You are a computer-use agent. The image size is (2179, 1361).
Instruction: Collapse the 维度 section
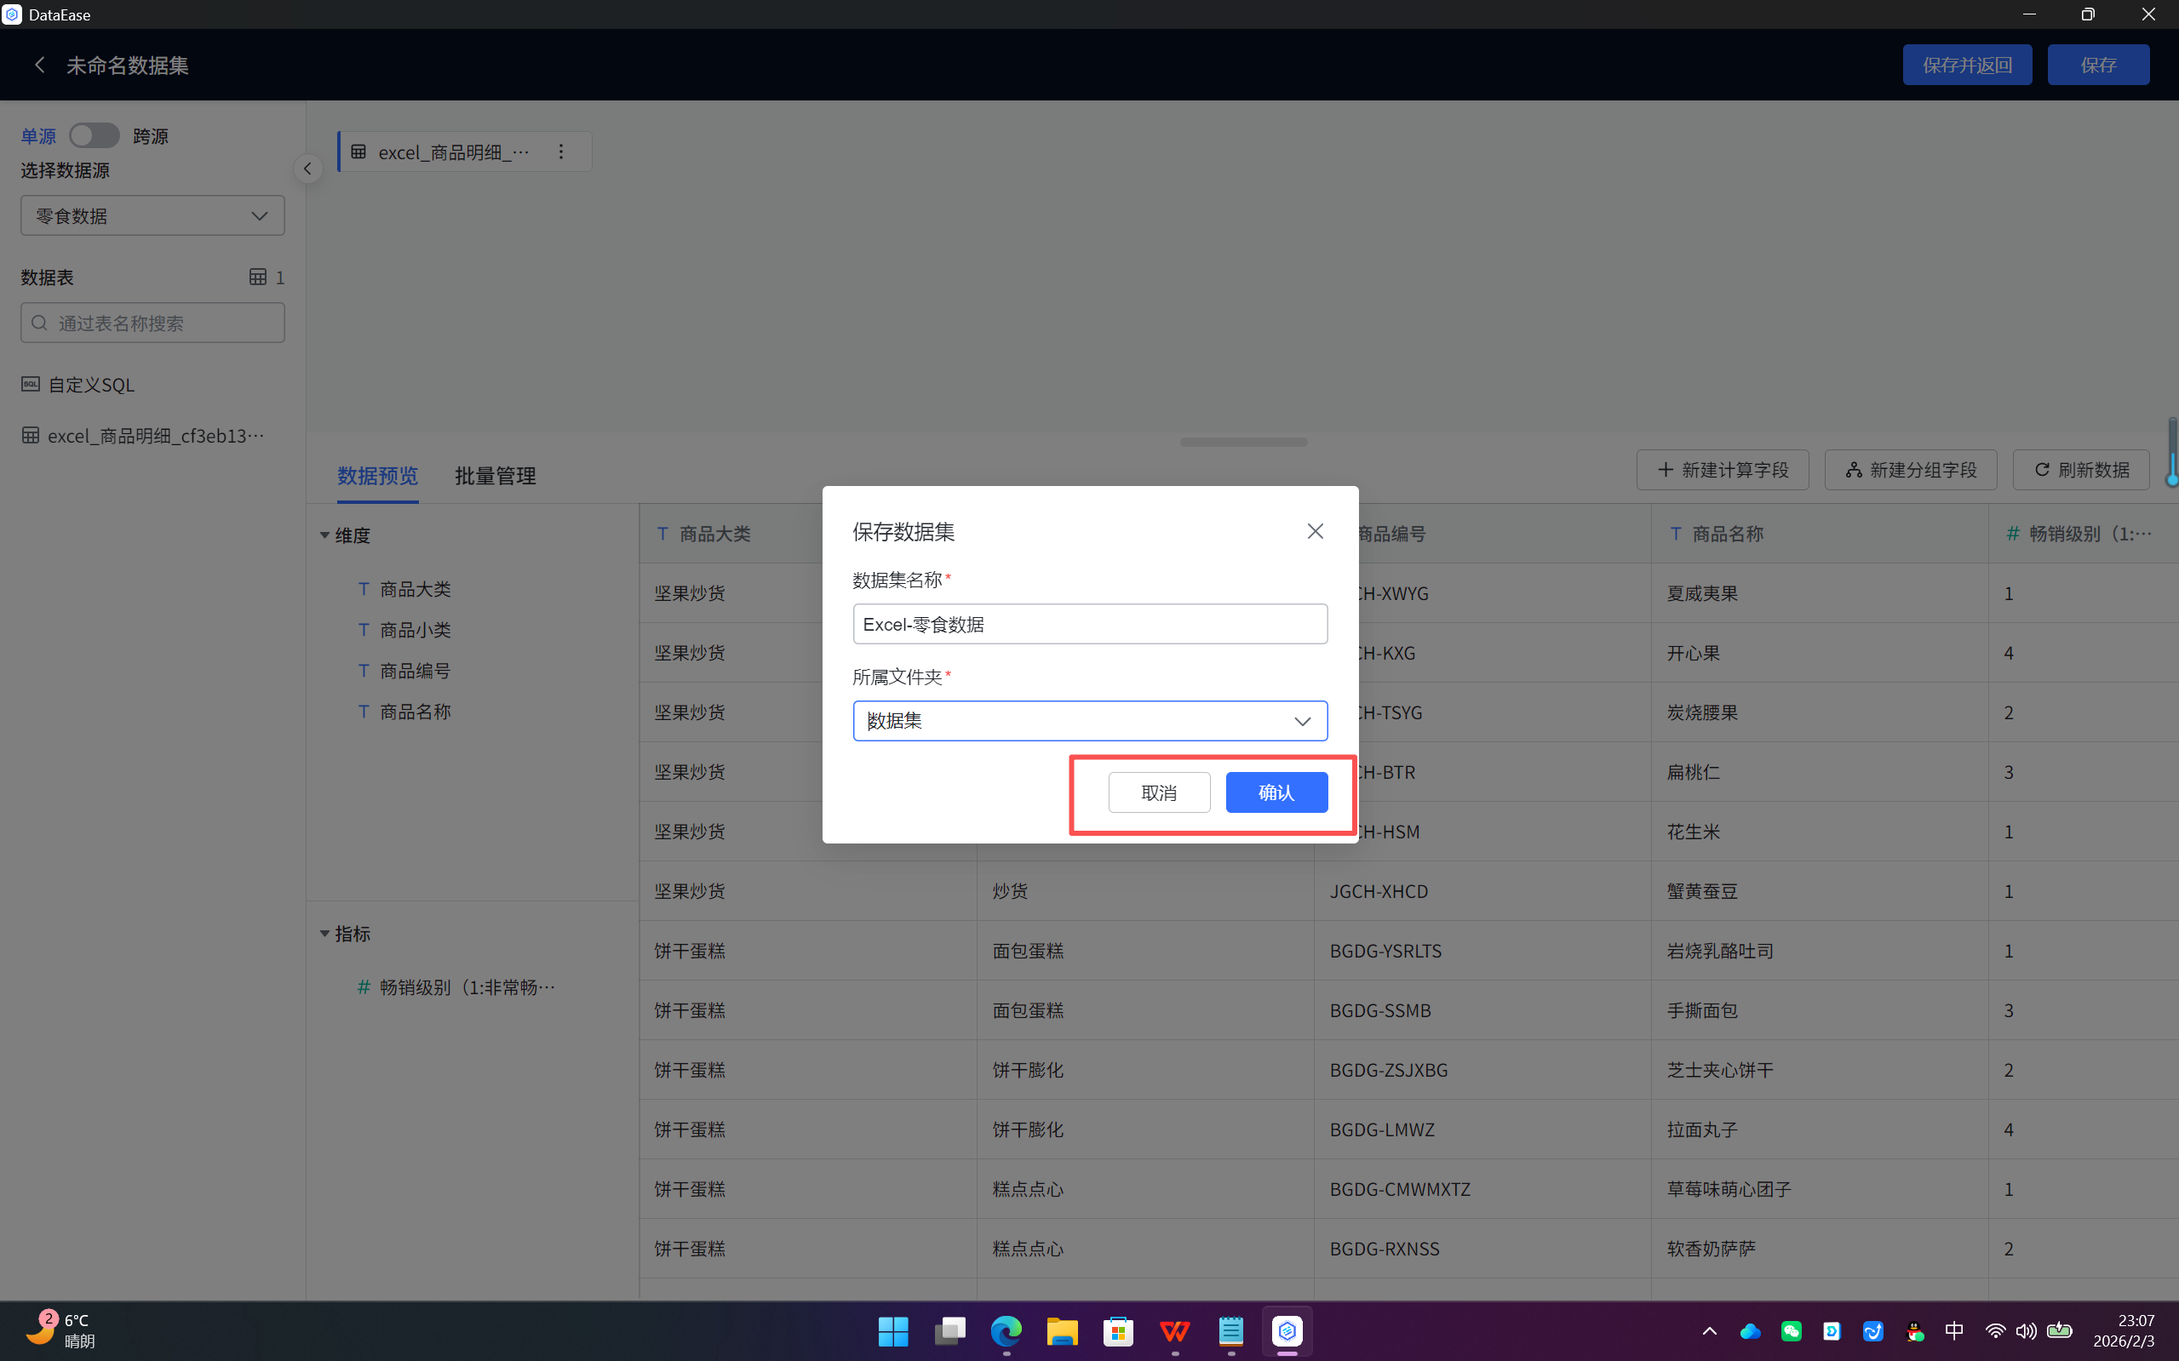click(325, 535)
